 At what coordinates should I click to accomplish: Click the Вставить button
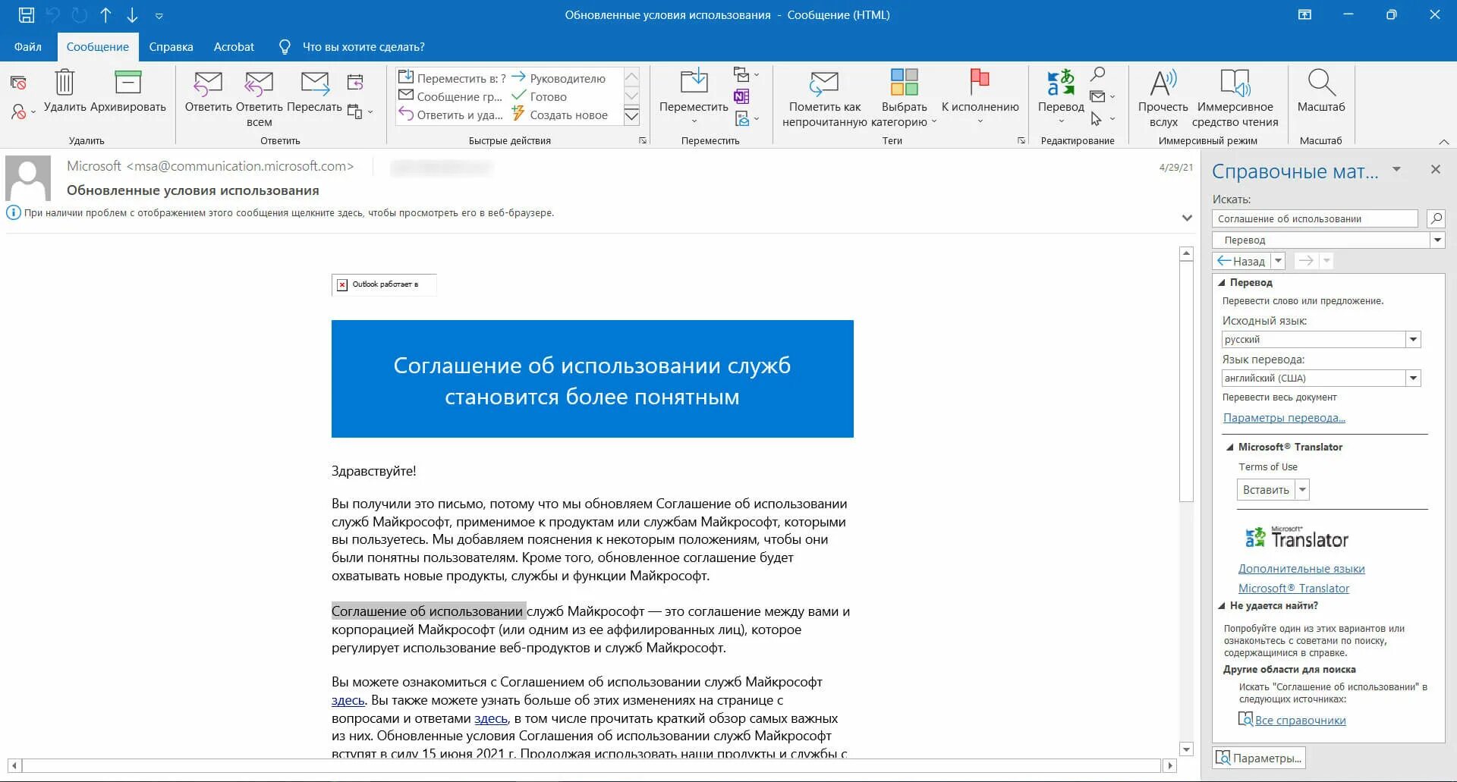pyautogui.click(x=1266, y=490)
